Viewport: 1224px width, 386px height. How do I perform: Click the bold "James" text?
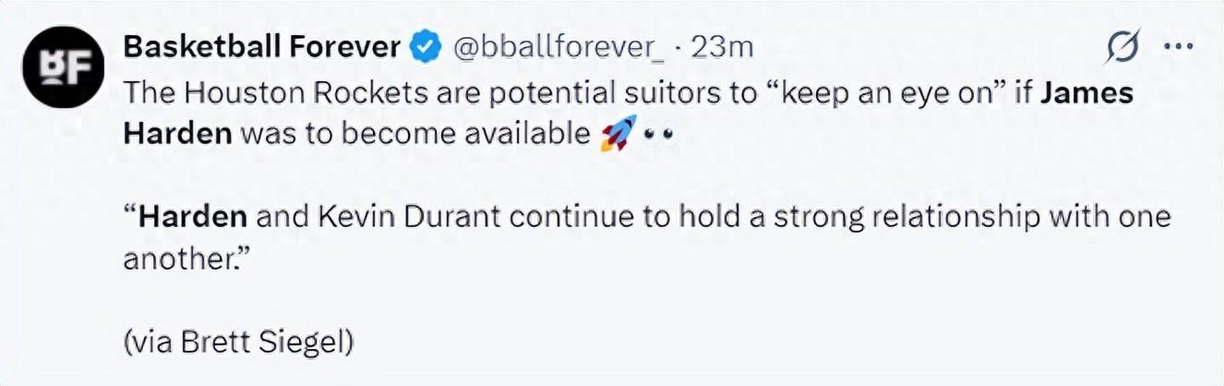pyautogui.click(x=1094, y=93)
